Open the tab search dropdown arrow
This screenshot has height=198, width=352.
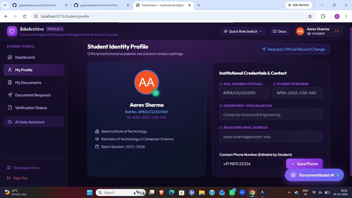coord(5,5)
